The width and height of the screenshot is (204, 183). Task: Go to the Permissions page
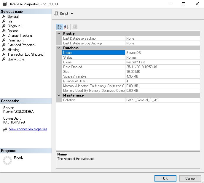[15, 40]
